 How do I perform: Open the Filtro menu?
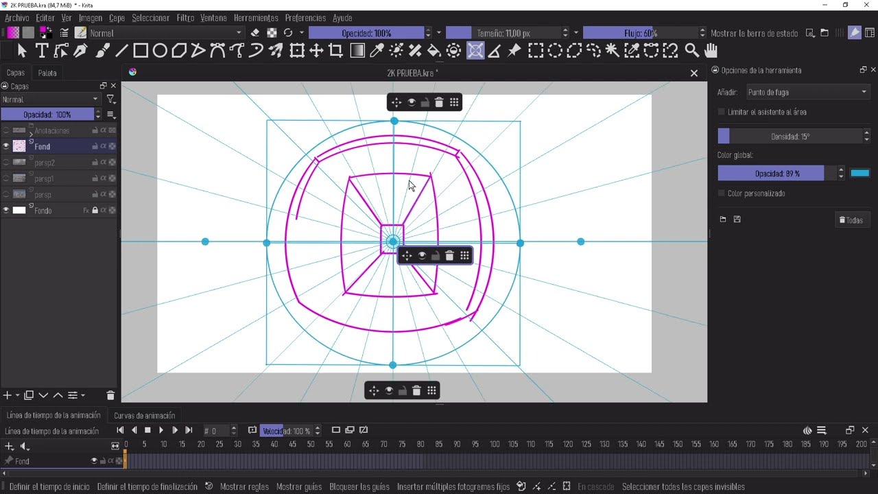[x=185, y=18]
